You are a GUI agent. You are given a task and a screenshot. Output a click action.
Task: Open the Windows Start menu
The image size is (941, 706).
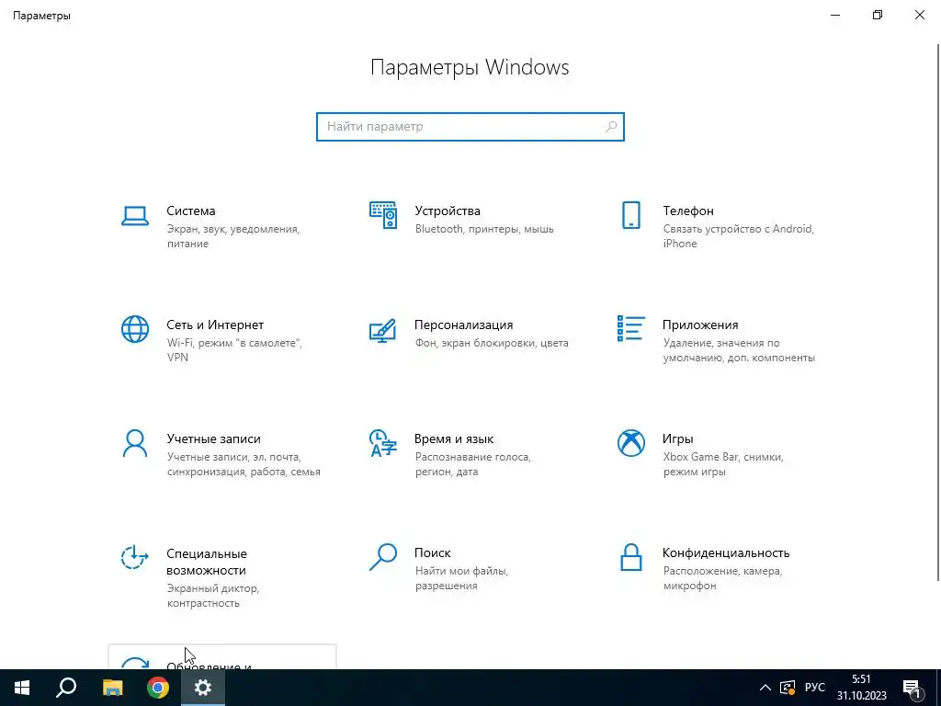tap(22, 688)
